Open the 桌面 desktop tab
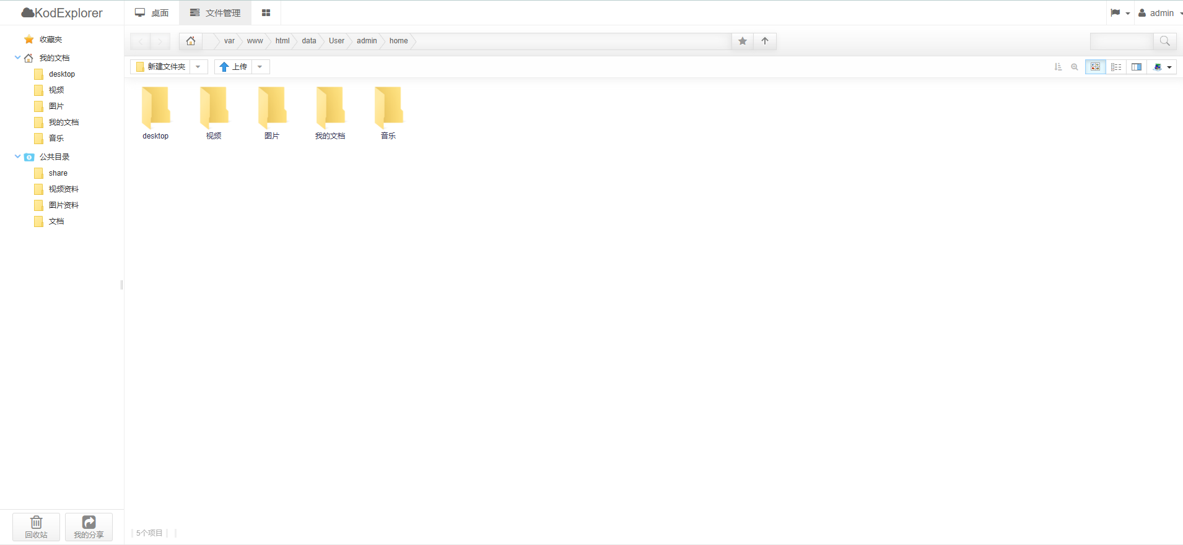The width and height of the screenshot is (1183, 545). (152, 13)
